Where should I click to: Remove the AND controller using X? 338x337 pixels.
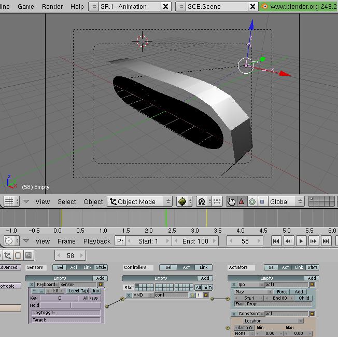(x=129, y=295)
